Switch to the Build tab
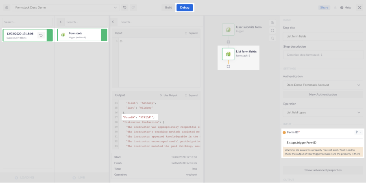The height and width of the screenshot is (183, 366). tap(168, 8)
